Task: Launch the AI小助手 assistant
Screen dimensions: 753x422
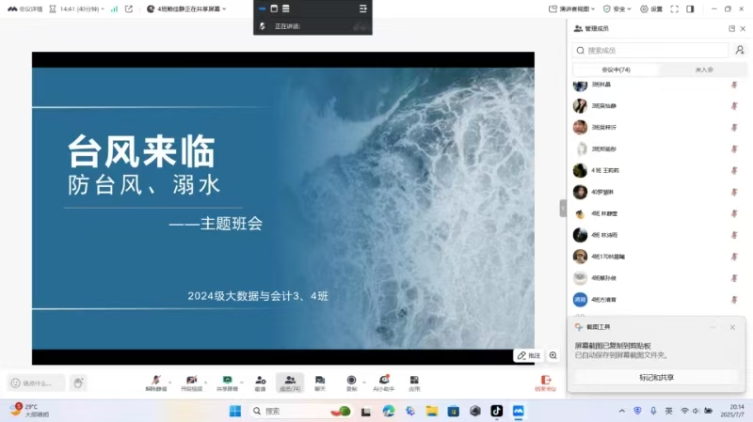Action: click(x=383, y=381)
